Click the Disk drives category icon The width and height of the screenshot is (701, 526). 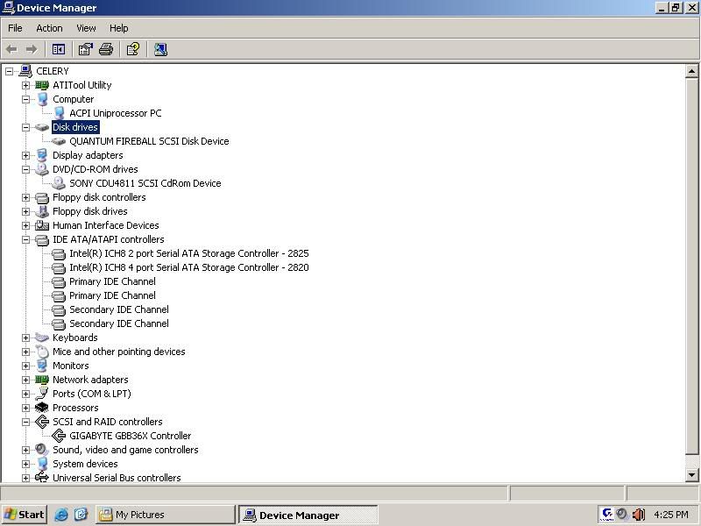[x=42, y=127]
